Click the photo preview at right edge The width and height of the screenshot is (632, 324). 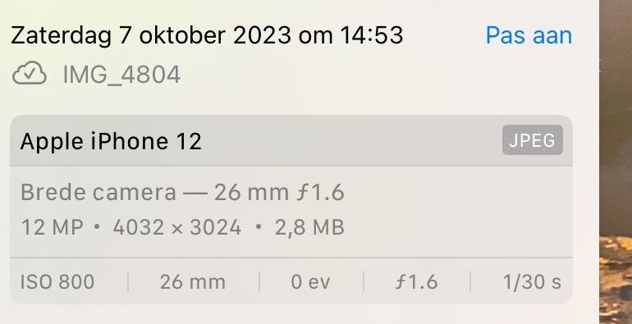click(x=616, y=162)
